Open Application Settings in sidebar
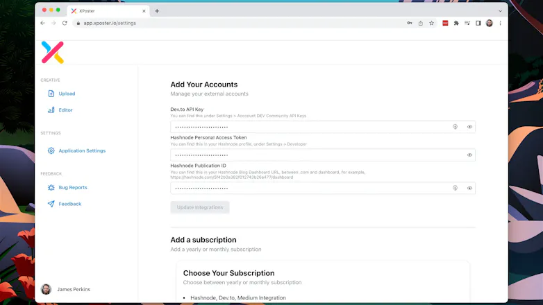 82,151
